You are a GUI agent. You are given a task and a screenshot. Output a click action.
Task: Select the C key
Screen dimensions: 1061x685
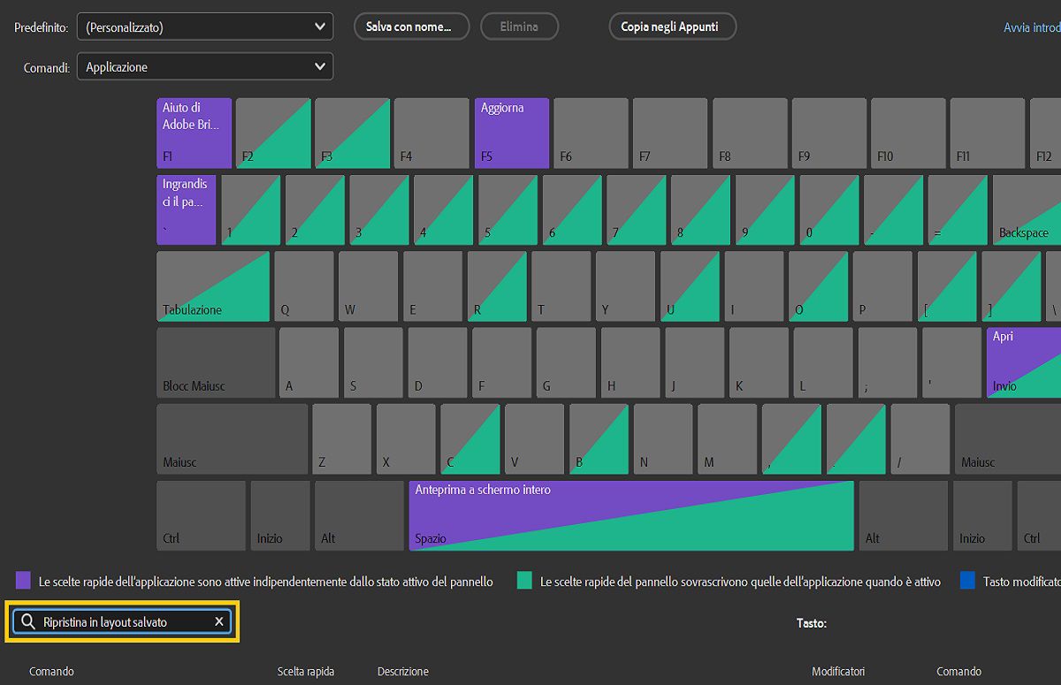(x=470, y=439)
